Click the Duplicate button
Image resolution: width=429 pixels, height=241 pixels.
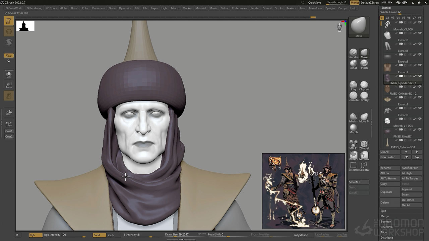point(390,192)
